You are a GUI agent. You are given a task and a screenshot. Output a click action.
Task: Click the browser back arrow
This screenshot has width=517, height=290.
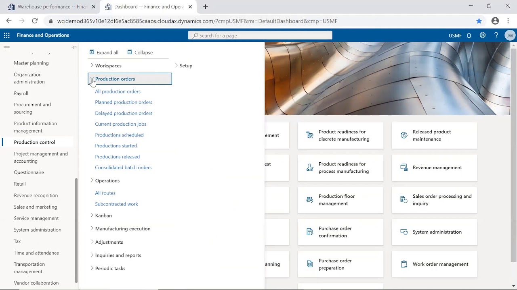[9, 21]
